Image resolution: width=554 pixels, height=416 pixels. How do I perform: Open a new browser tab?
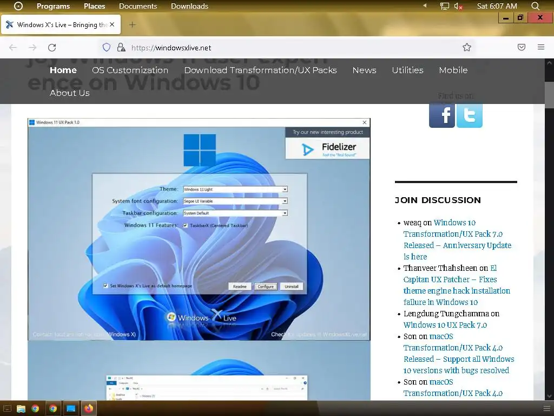132,25
